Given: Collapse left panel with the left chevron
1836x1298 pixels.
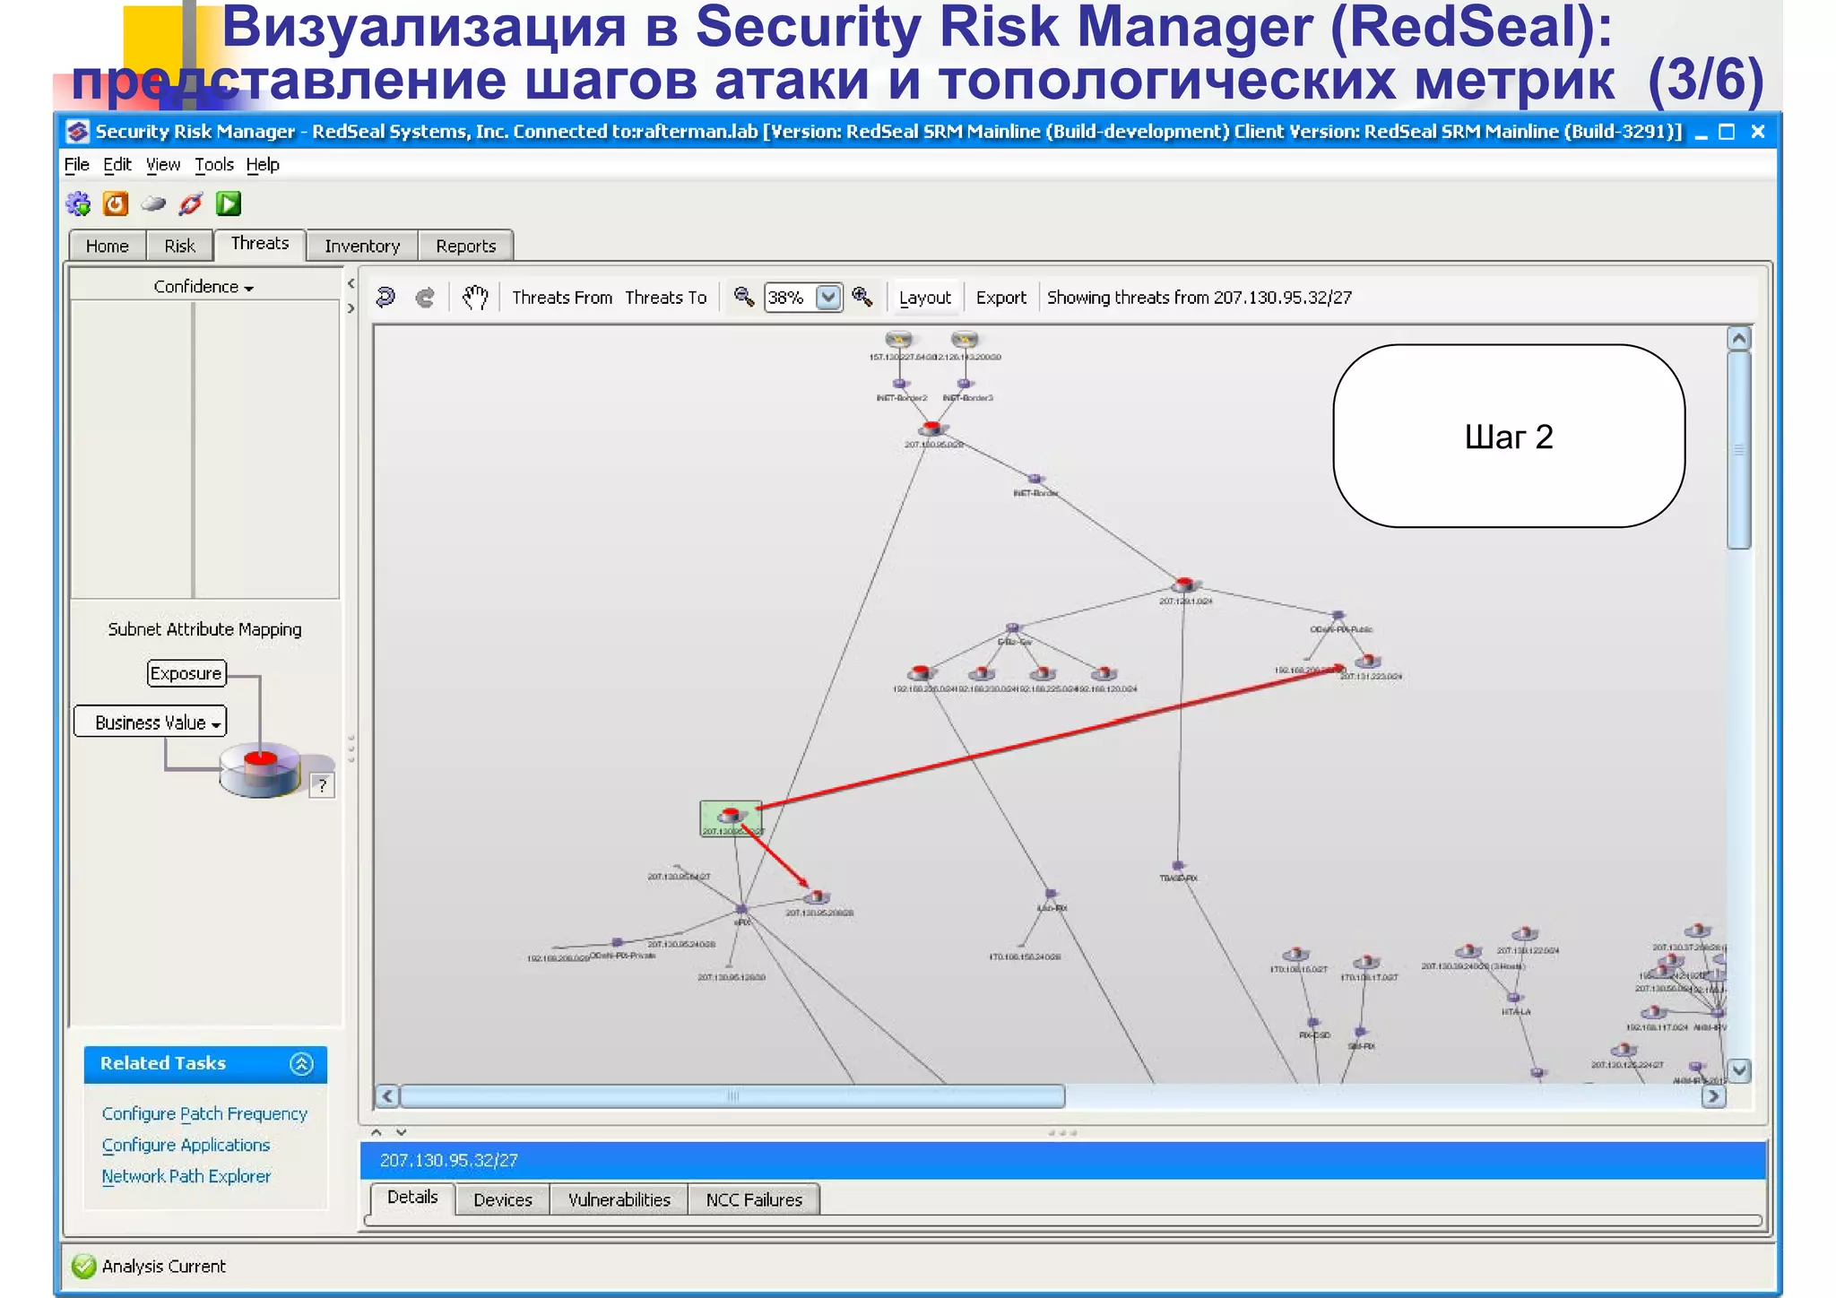Looking at the screenshot, I should [351, 284].
